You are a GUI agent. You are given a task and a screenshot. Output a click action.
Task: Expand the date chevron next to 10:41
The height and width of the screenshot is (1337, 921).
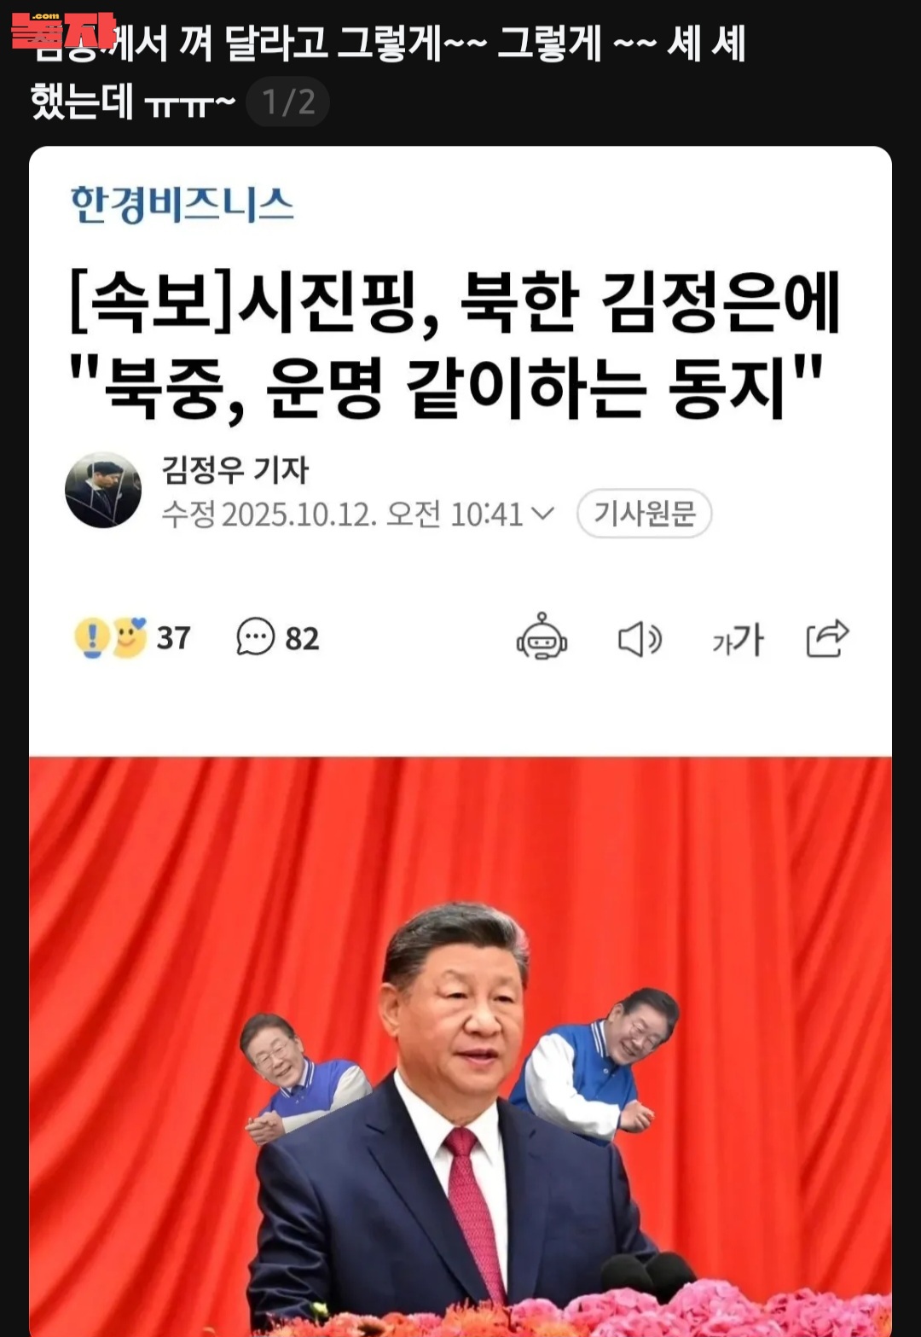coord(542,514)
